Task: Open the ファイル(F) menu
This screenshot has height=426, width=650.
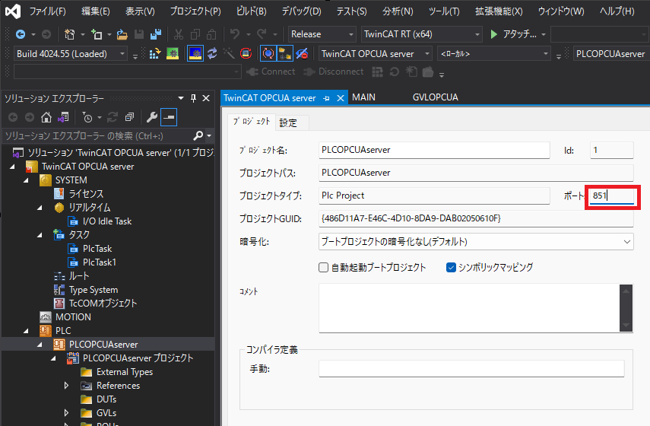Action: (x=47, y=11)
